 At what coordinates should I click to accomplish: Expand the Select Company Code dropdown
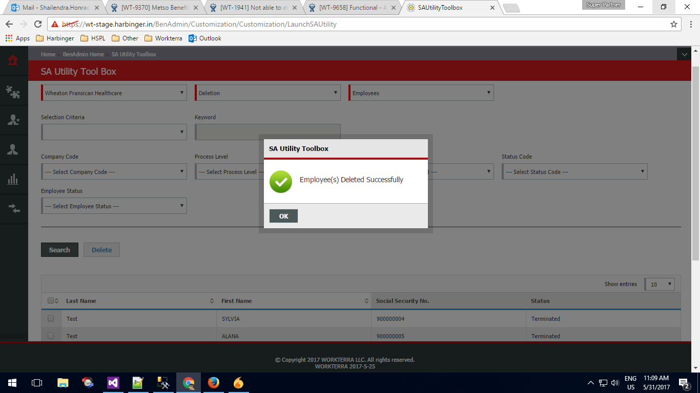tap(114, 172)
